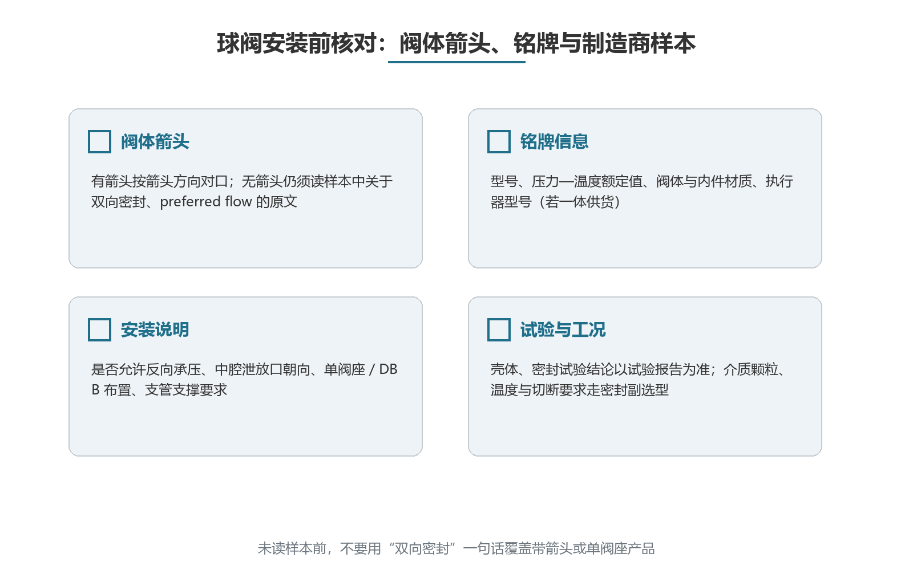Image resolution: width=913 pixels, height=570 pixels.
Task: Toggle the 安装说明 checkbox
Action: click(x=99, y=329)
